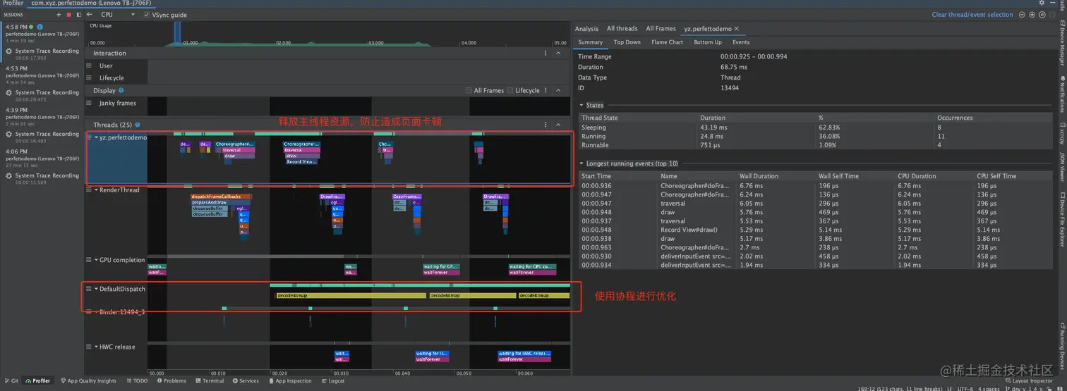This screenshot has height=391, width=1067.
Task: Collapse the Display section
Action: [x=558, y=90]
